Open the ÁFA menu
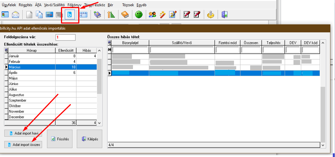The width and height of the screenshot is (335, 157). [x=38, y=5]
